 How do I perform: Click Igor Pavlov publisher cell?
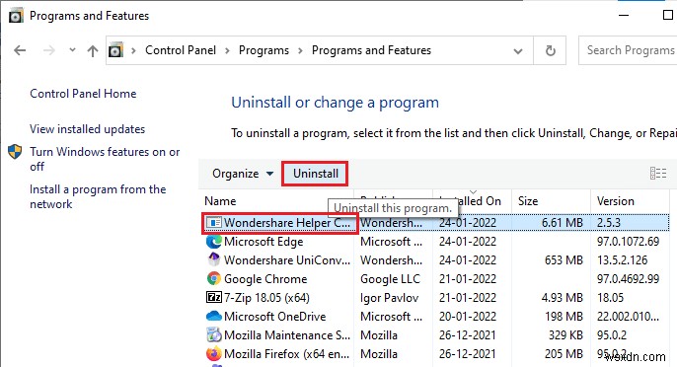390,298
